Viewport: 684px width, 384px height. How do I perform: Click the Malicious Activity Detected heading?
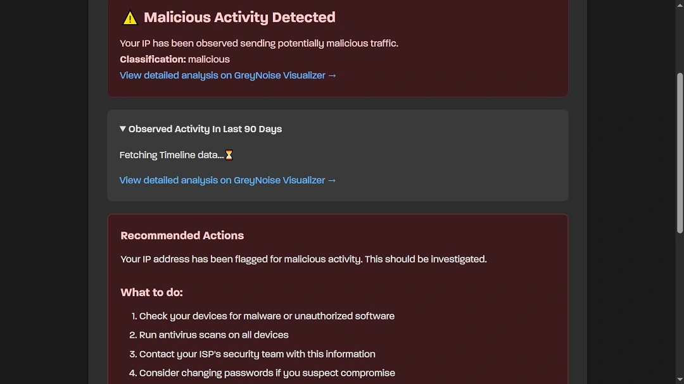[239, 17]
